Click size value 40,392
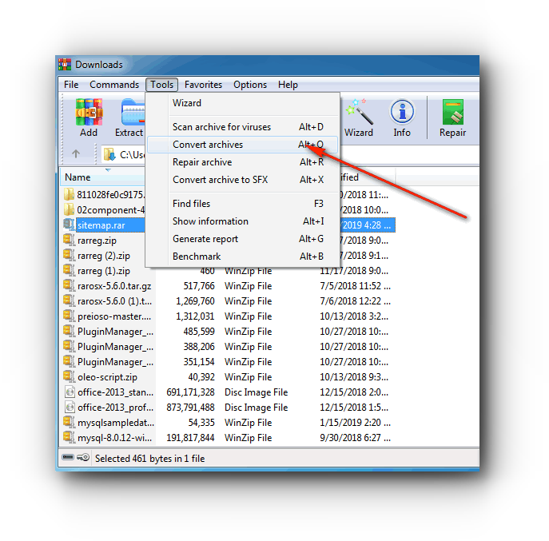This screenshot has height=541, width=549. (x=201, y=377)
